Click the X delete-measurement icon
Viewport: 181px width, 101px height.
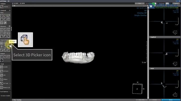8,36
